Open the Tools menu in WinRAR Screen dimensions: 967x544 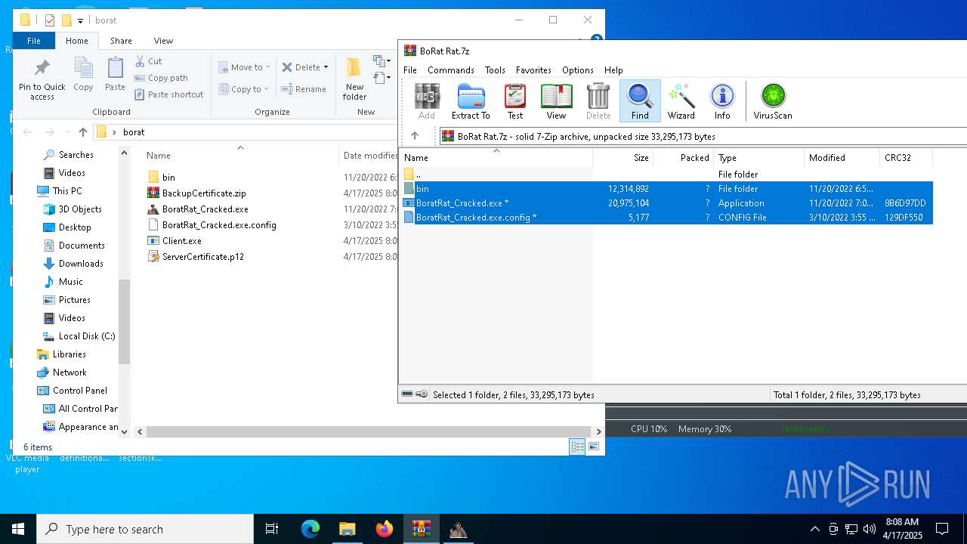tap(495, 70)
